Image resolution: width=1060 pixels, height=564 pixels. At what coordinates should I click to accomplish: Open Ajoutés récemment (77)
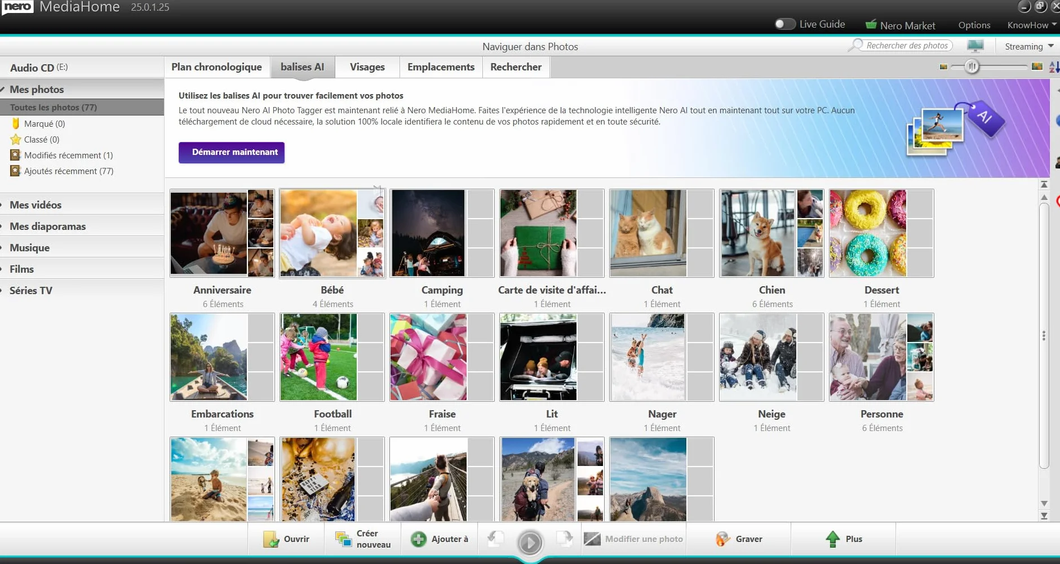(69, 171)
